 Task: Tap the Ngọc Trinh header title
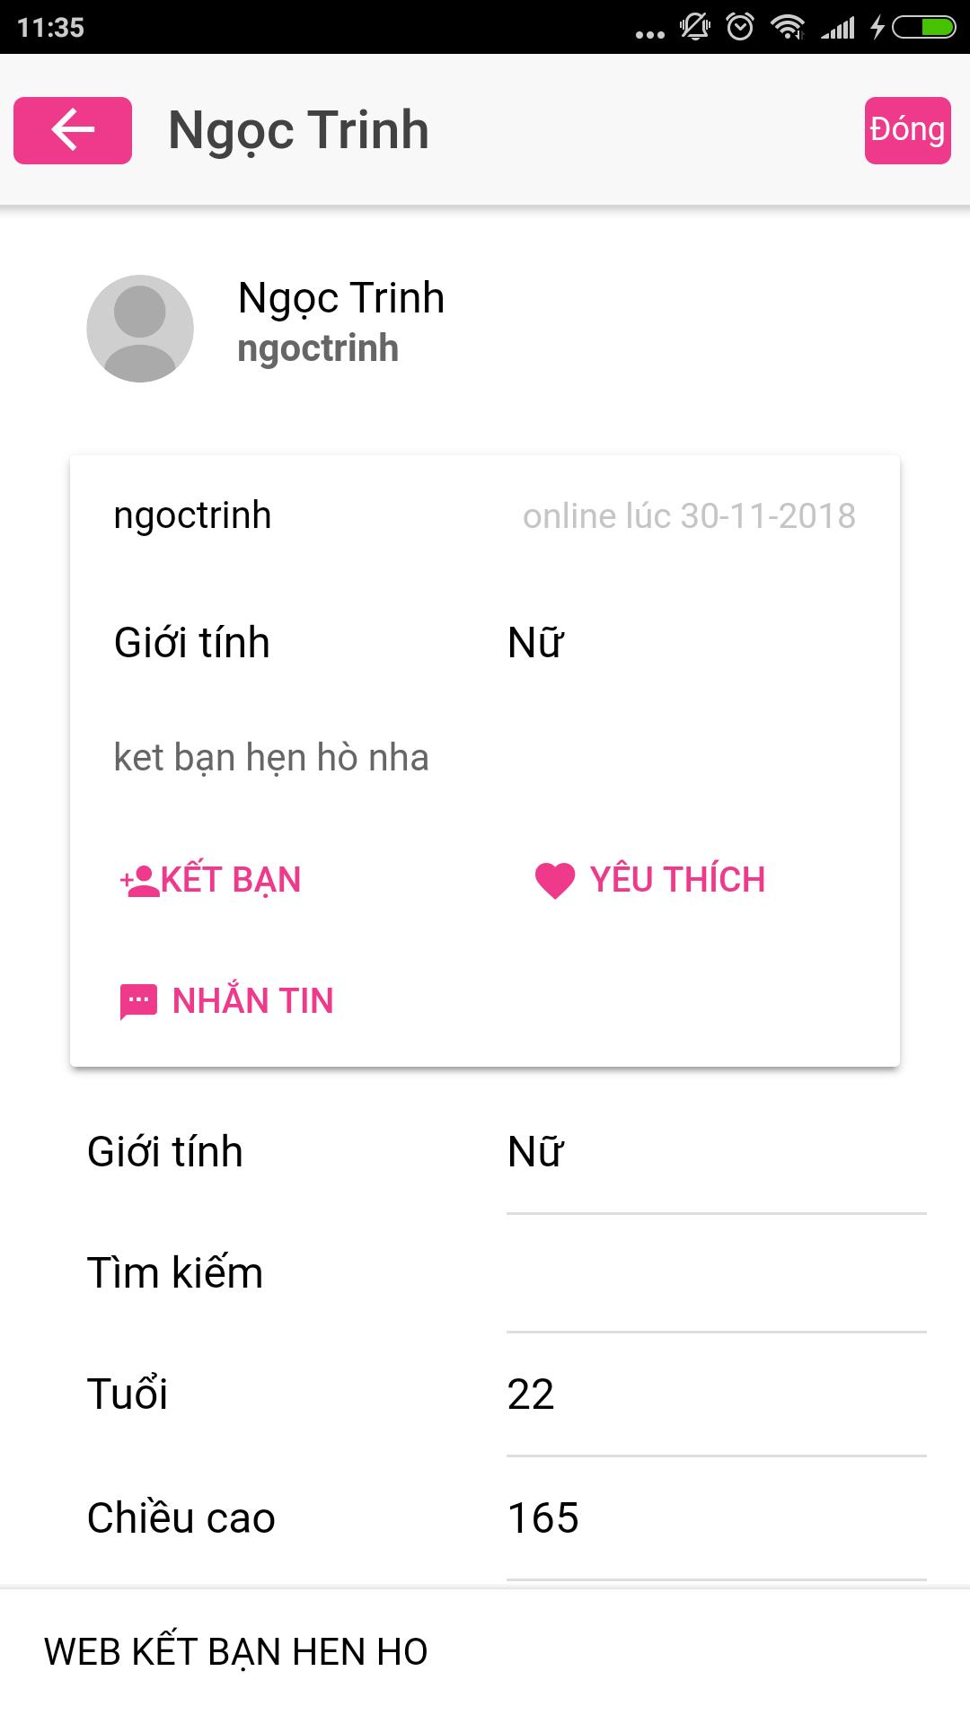298,130
